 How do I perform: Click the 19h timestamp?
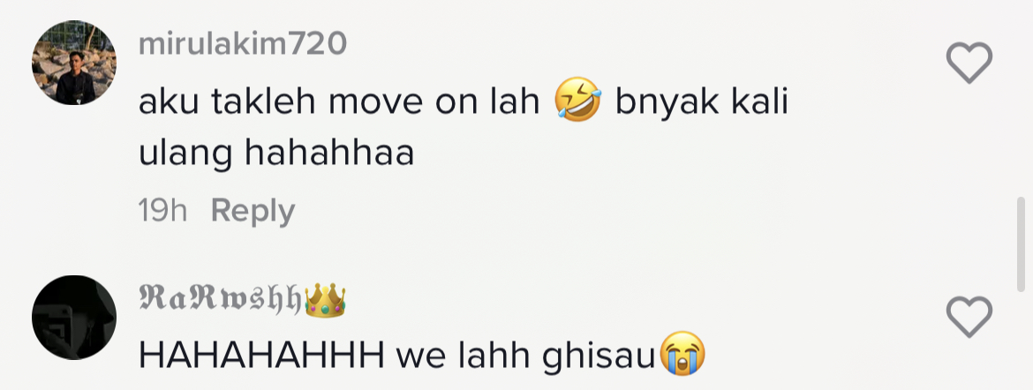point(162,212)
